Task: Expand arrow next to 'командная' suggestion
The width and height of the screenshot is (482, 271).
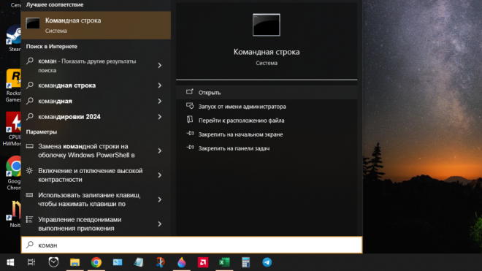Action: point(159,101)
